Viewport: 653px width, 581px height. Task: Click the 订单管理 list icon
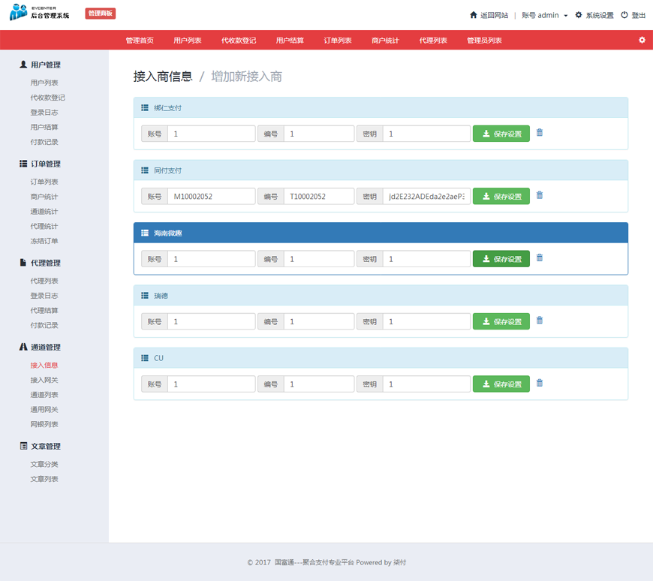[23, 163]
